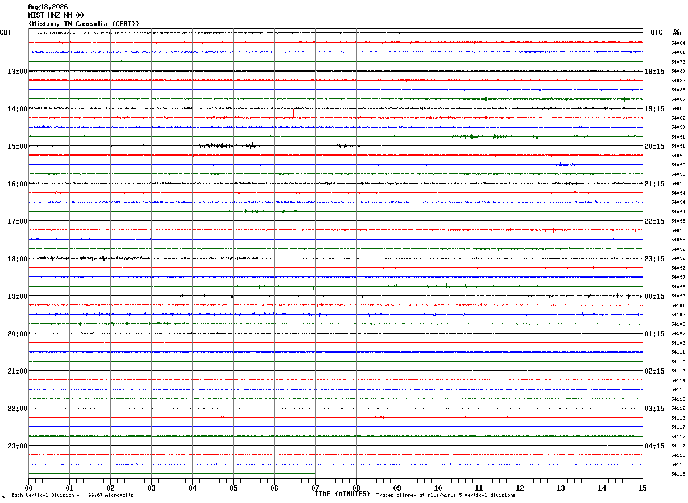Click the red spike on the 14:00 red trace
Image resolution: width=688 pixels, height=503 pixels.
pos(293,113)
